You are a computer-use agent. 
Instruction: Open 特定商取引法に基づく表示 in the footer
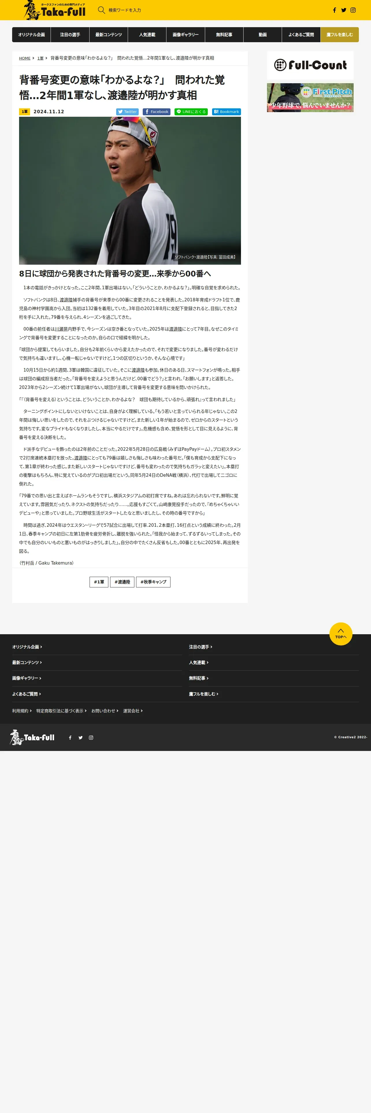(61, 711)
